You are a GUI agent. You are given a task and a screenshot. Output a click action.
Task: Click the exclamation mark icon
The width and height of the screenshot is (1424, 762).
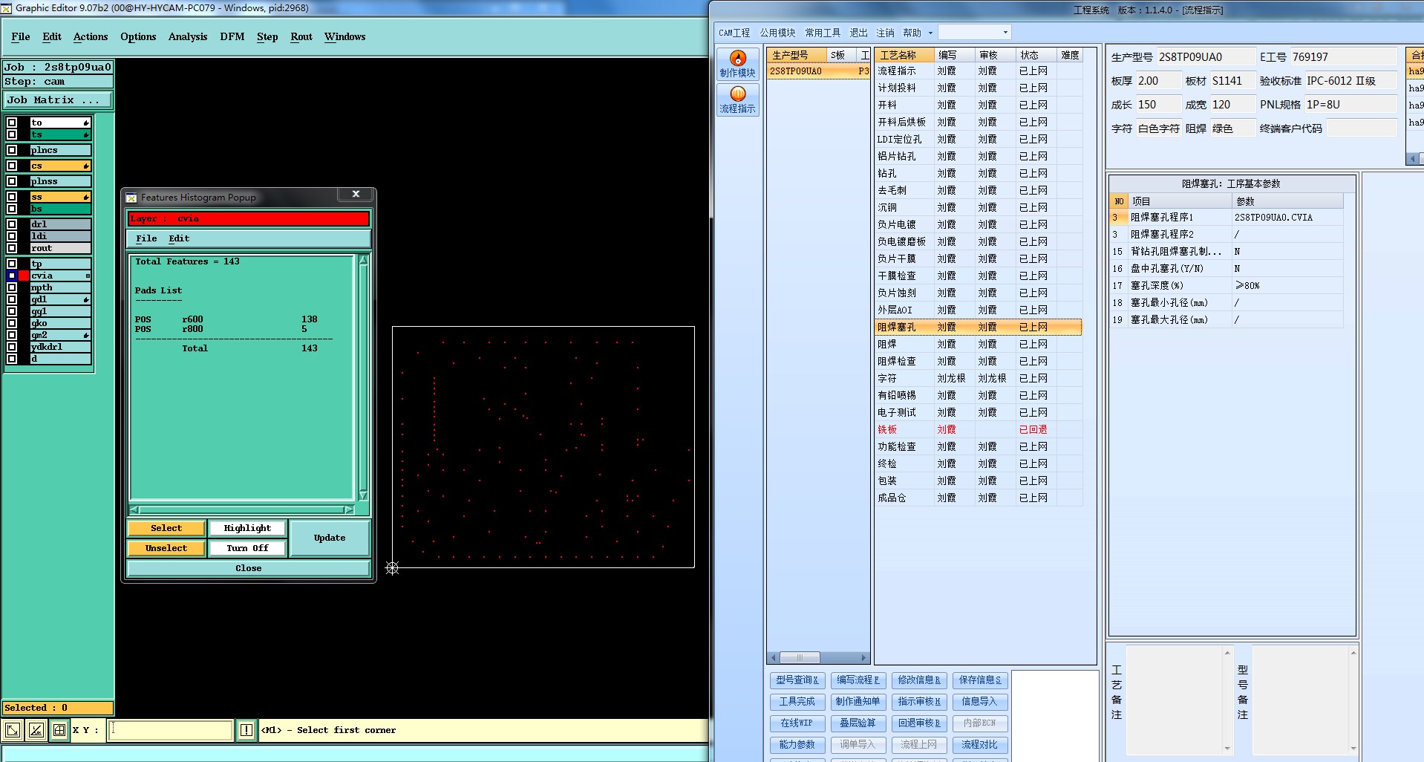pos(246,730)
